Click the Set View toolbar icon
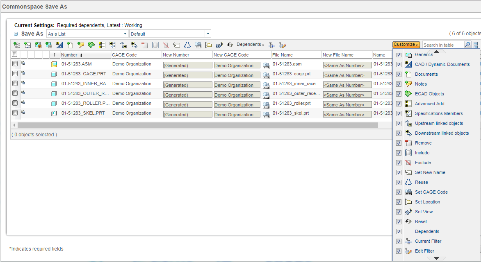The width and height of the screenshot is (481, 262). [219, 45]
